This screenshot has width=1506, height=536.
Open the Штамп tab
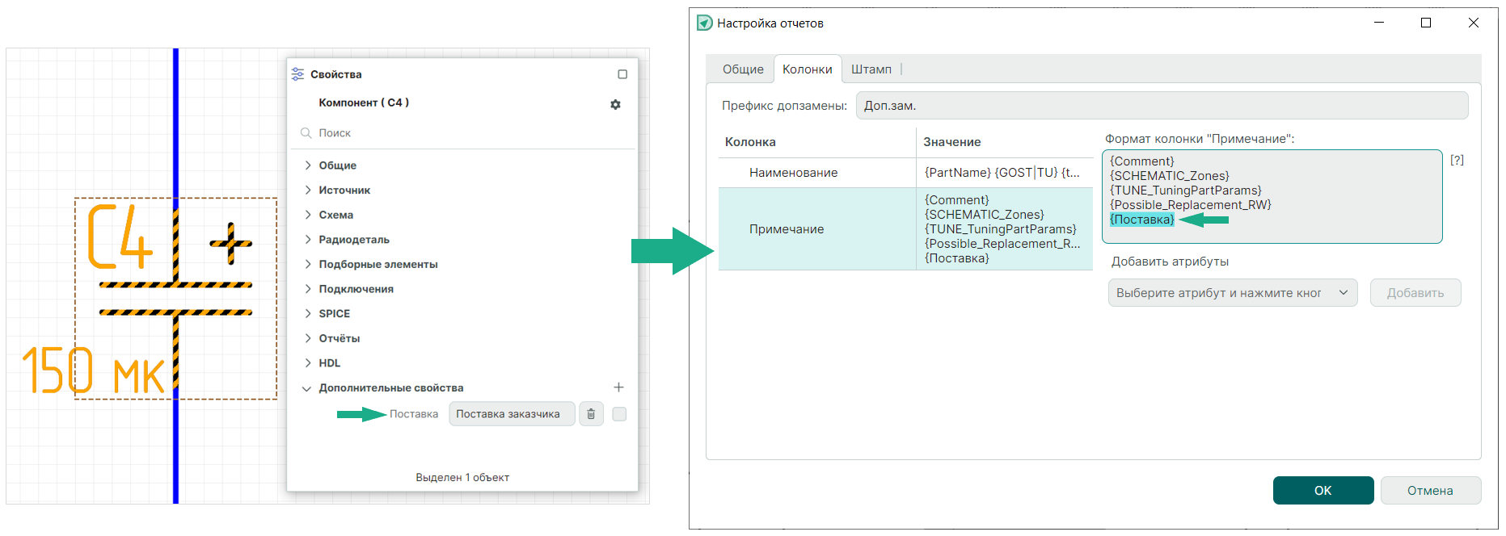tap(871, 69)
